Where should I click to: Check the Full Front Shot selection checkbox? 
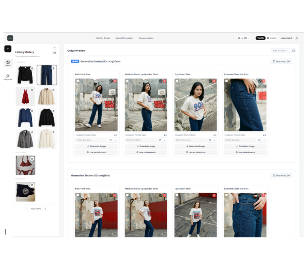point(78,81)
